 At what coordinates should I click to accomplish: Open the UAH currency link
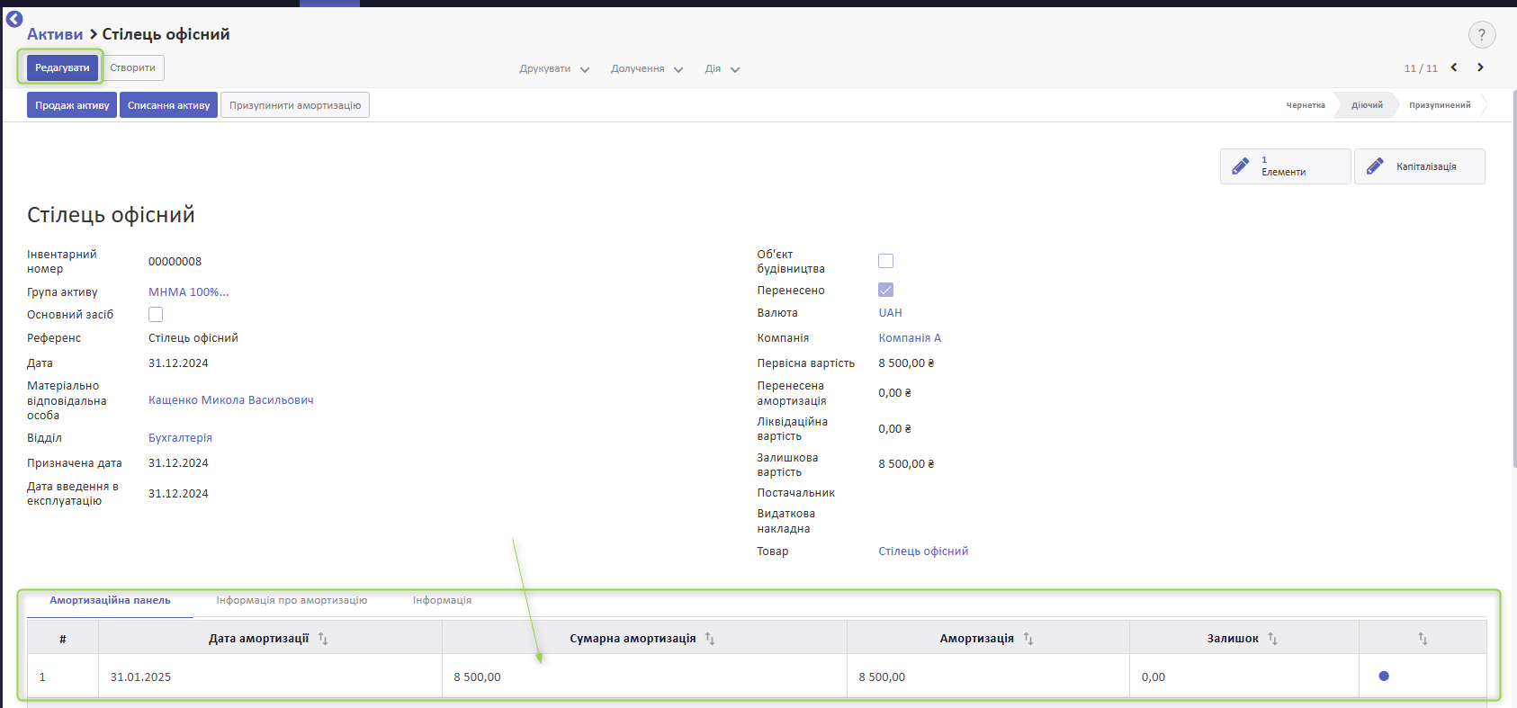[x=890, y=313]
